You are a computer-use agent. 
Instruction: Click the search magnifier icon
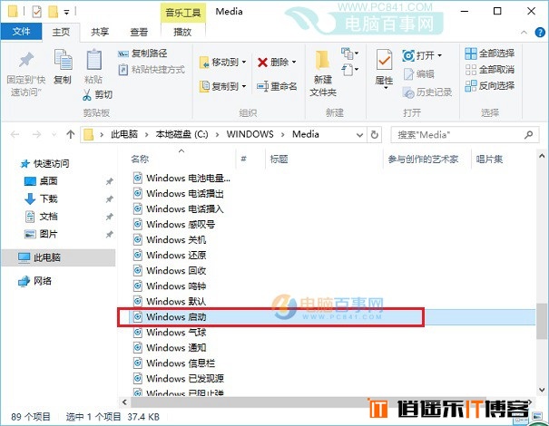(x=529, y=135)
